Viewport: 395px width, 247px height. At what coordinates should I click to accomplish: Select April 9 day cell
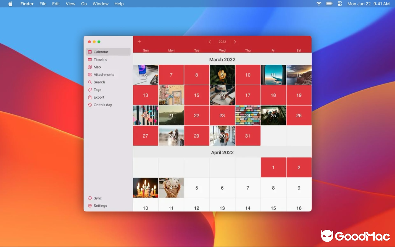pyautogui.click(x=299, y=188)
